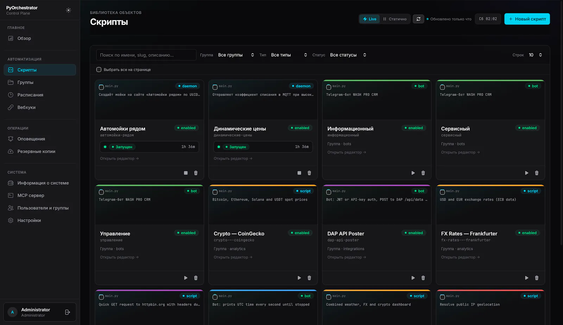Screen dimensions: 563x325
Task: Click the script search input field
Action: pos(146,55)
